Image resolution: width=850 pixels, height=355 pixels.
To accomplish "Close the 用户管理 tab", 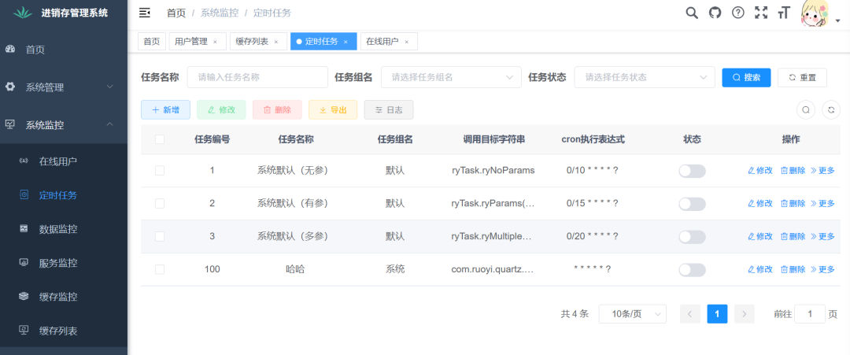I will click(x=215, y=42).
